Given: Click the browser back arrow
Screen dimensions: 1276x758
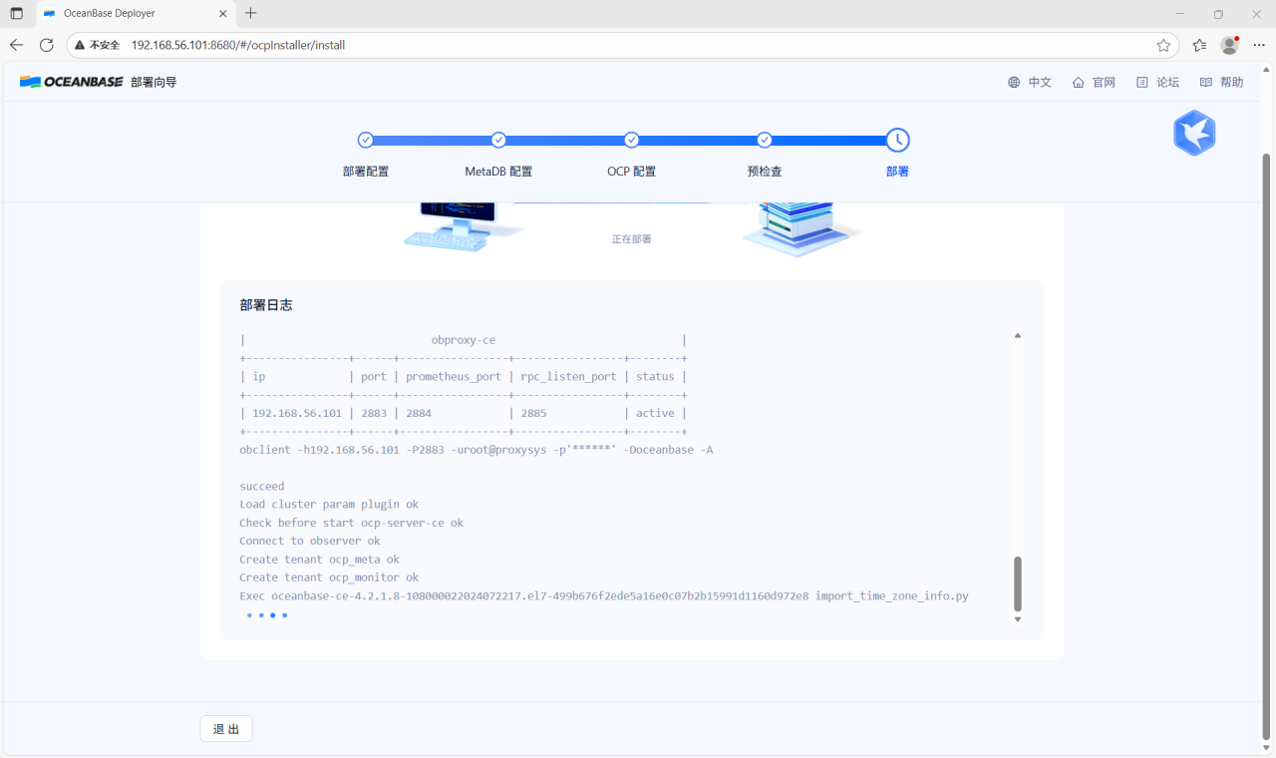Looking at the screenshot, I should point(17,45).
